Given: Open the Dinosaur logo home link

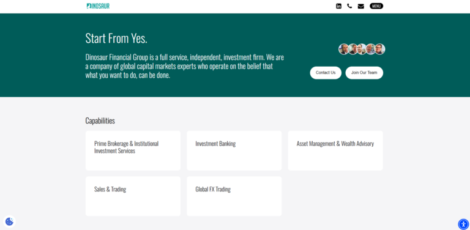Looking at the screenshot, I should (x=98, y=6).
